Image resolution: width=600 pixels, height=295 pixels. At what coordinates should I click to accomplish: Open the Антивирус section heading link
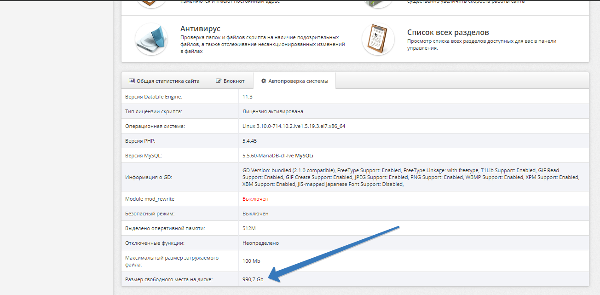(200, 29)
